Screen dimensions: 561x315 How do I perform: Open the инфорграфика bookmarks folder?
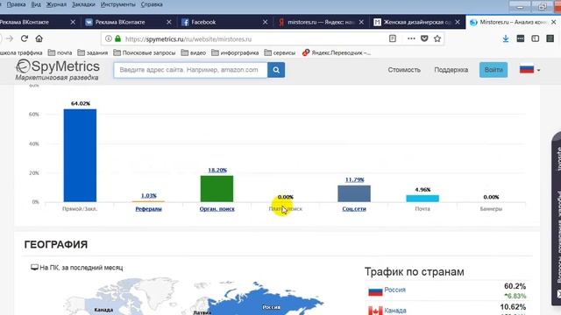pyautogui.click(x=235, y=52)
